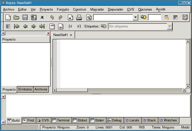
Task: Go to the next bookmark
Action: [33, 26]
